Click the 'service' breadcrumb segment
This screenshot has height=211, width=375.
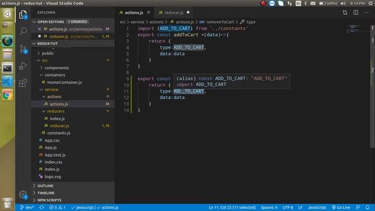pos(137,22)
